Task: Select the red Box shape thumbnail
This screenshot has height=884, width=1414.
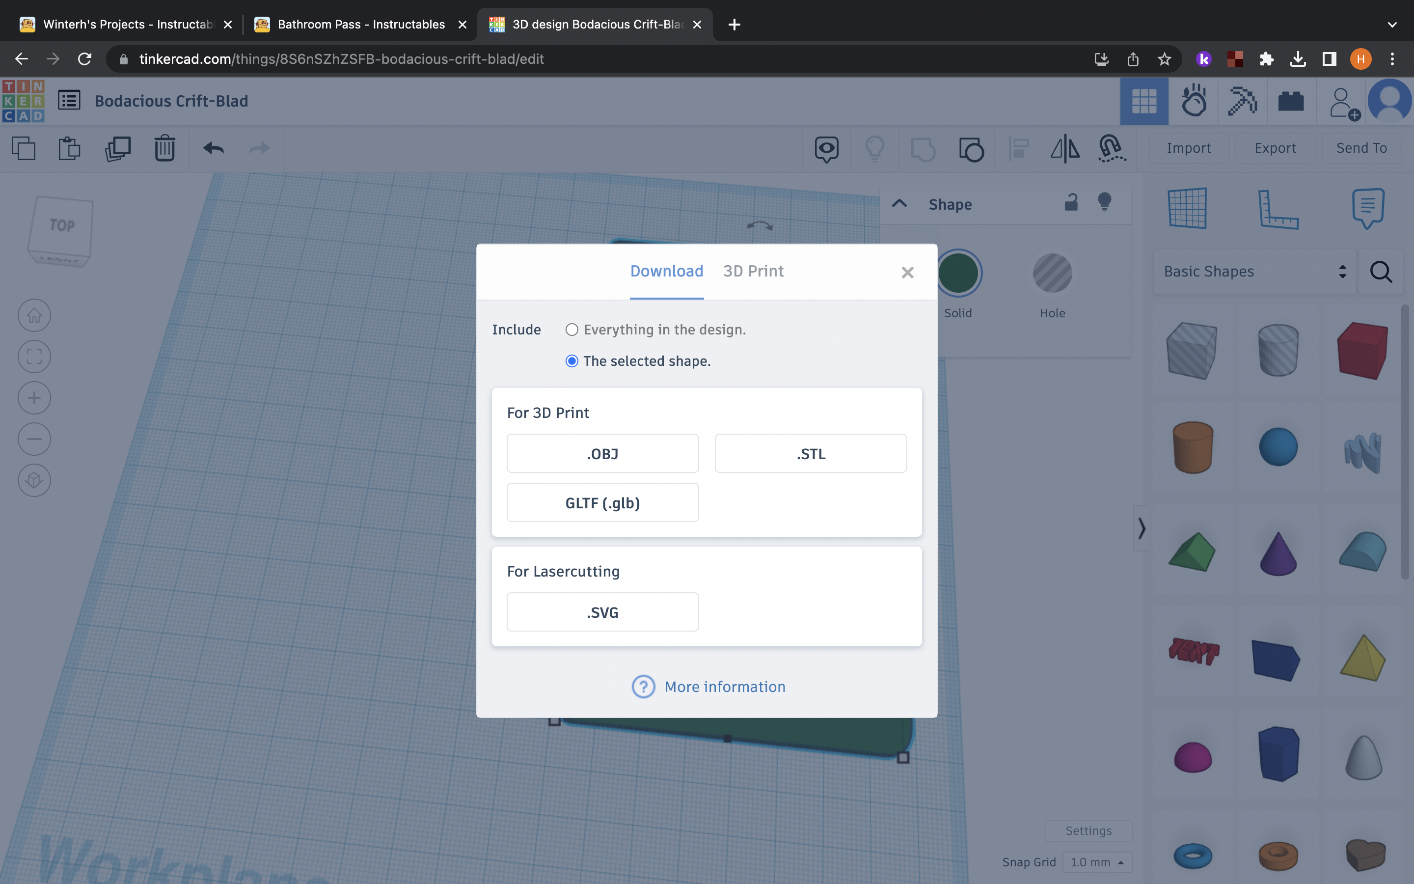Action: tap(1362, 351)
